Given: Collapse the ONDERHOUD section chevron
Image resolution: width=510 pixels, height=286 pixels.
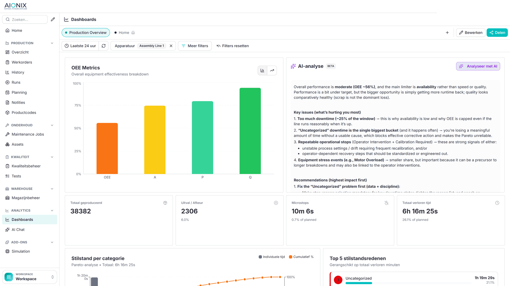Looking at the screenshot, I should [x=52, y=125].
